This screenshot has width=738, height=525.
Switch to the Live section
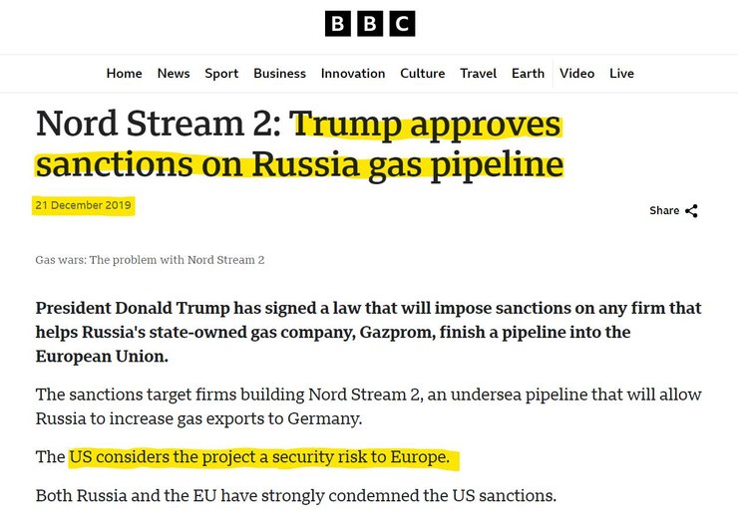pyautogui.click(x=622, y=74)
